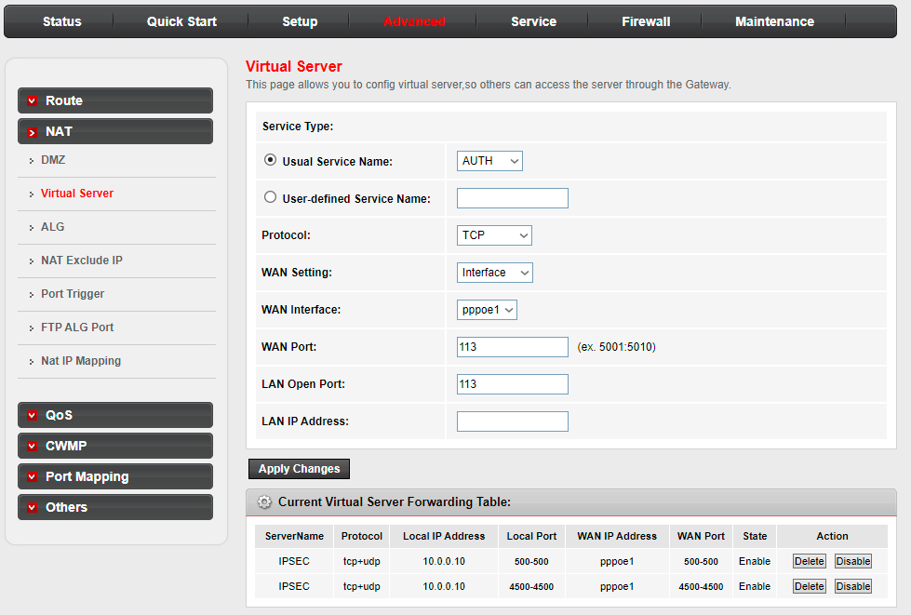Open the WAN Setting Interface dropdown

pos(495,273)
